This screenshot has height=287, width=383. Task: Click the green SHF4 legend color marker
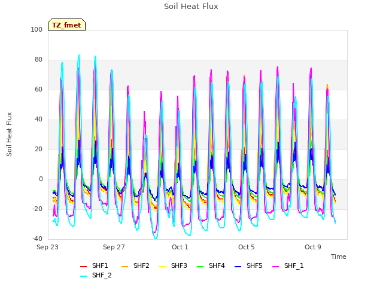coord(200,267)
